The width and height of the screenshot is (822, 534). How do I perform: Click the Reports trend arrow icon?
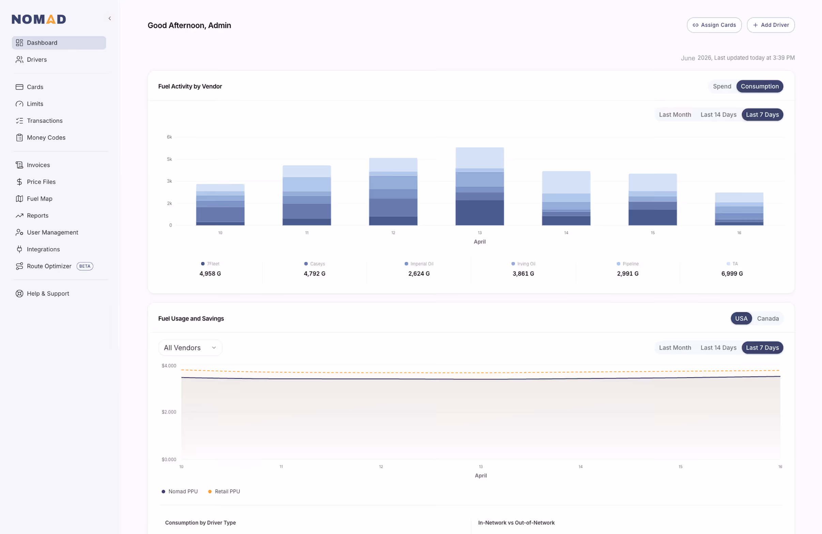19,215
